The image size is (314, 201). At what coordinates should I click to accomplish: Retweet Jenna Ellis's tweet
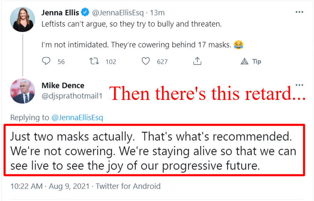tap(94, 62)
